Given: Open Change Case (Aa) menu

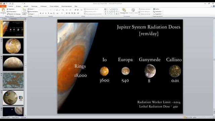Looking at the screenshot, I should pos(57,13).
